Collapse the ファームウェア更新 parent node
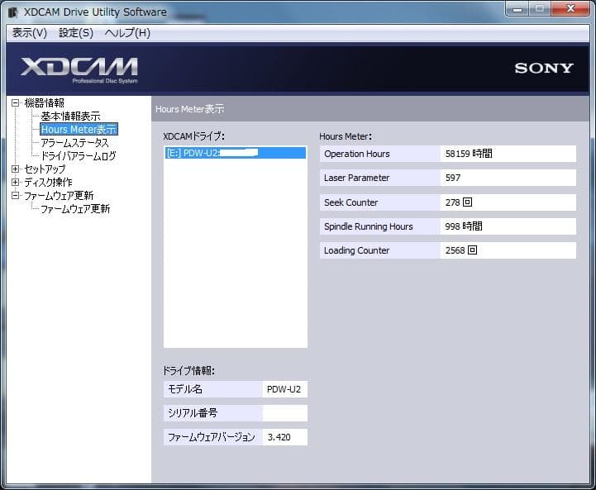This screenshot has width=596, height=490. (15, 196)
